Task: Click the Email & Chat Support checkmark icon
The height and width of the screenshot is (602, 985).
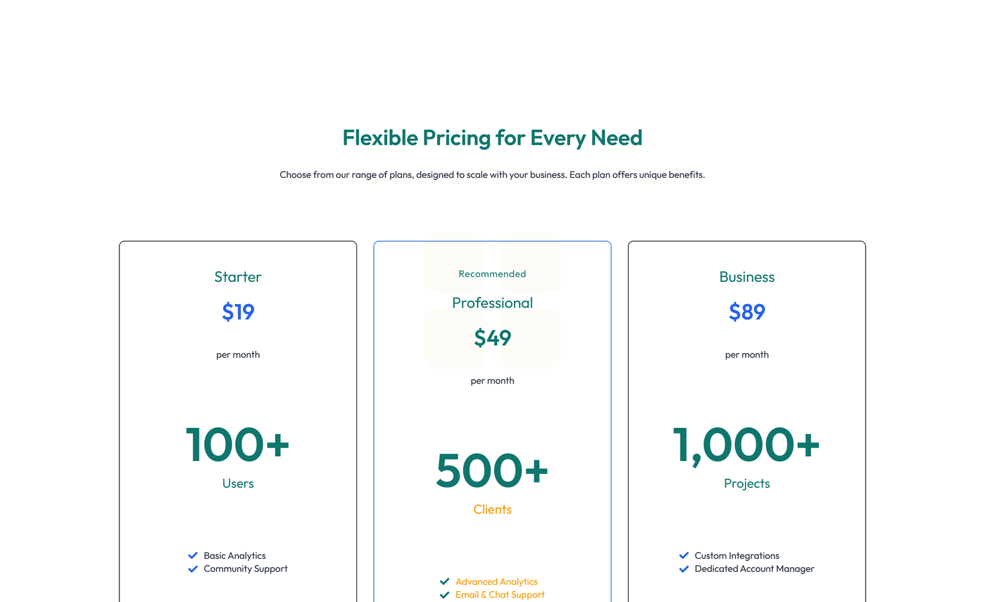Action: point(444,595)
